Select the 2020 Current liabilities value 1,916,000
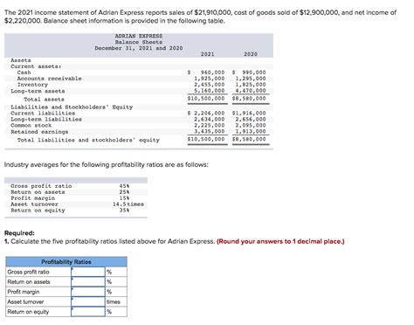The height and width of the screenshot is (325, 414). click(251, 113)
